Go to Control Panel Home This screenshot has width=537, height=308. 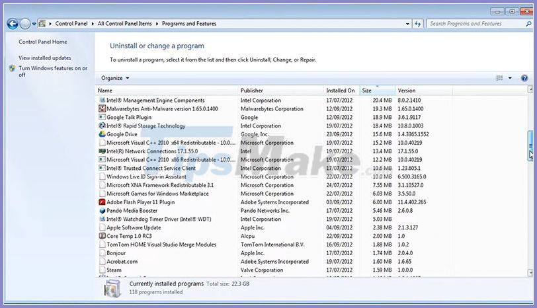click(43, 42)
